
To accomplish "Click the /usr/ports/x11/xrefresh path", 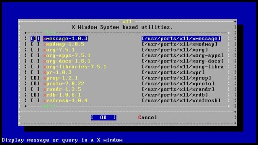I will tap(181, 101).
